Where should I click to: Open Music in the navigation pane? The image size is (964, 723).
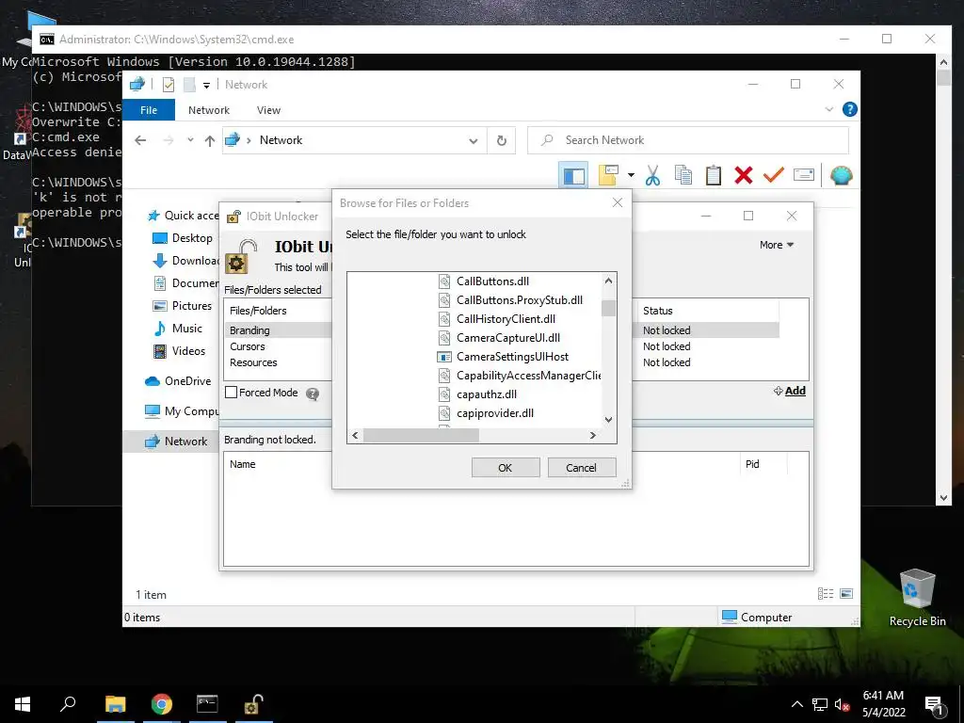[178, 329]
